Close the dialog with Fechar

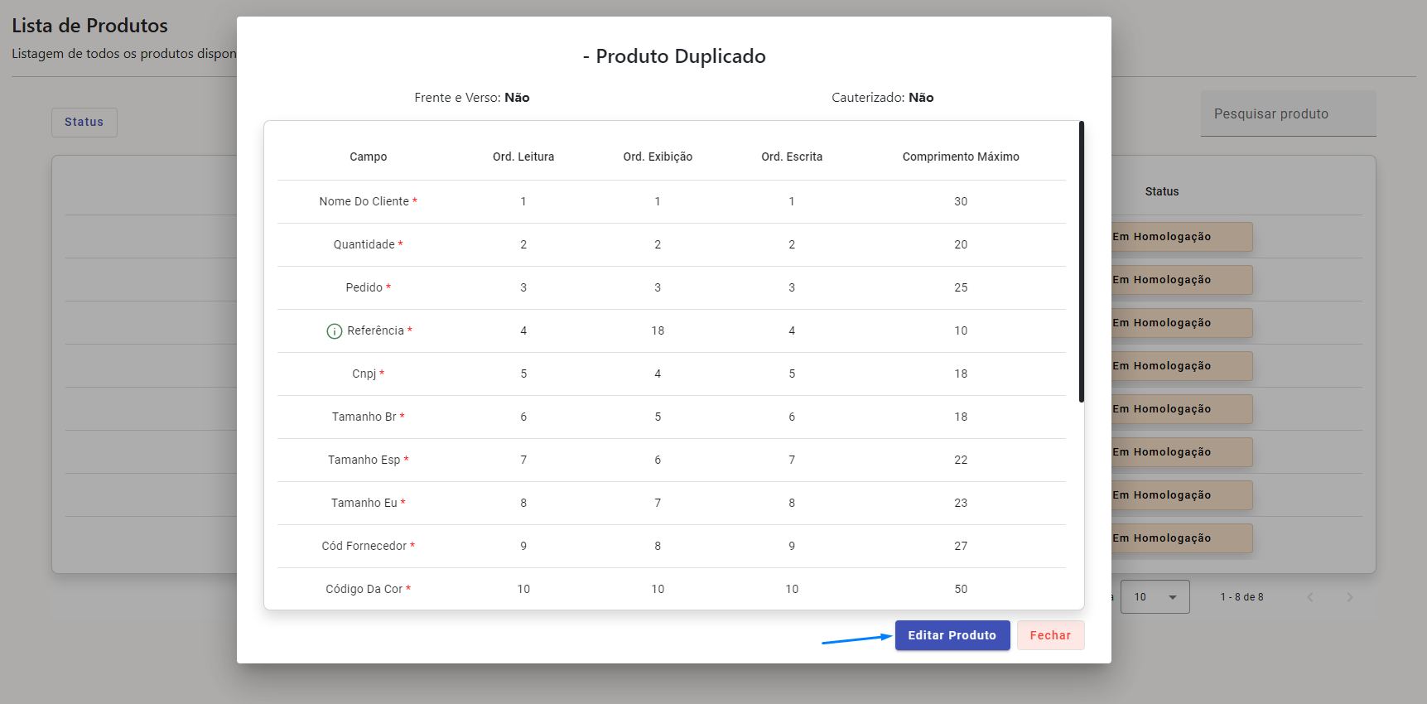tap(1049, 635)
